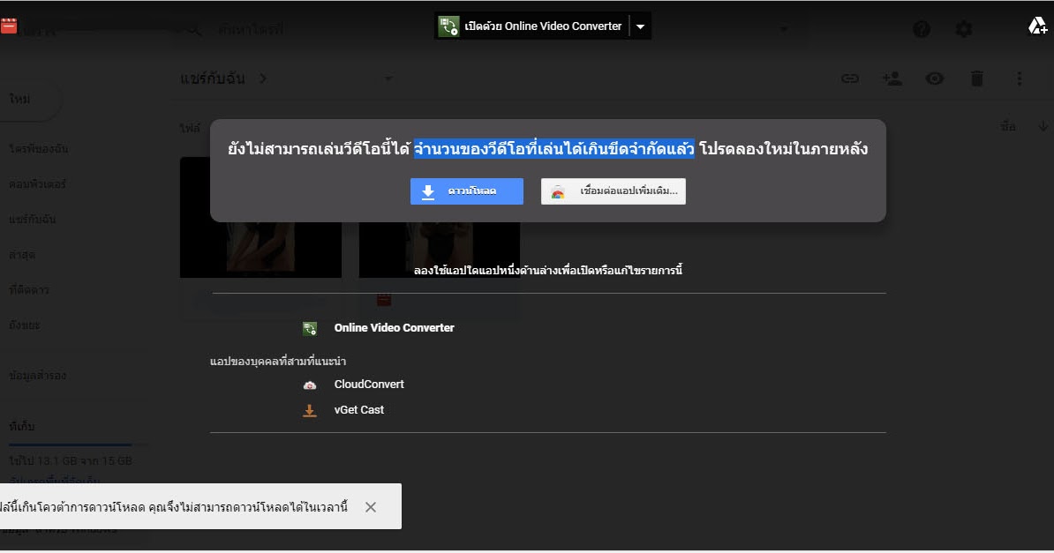Viewport: 1054px width, 553px height.
Task: Click the search magnifier icon
Action: pos(193,30)
